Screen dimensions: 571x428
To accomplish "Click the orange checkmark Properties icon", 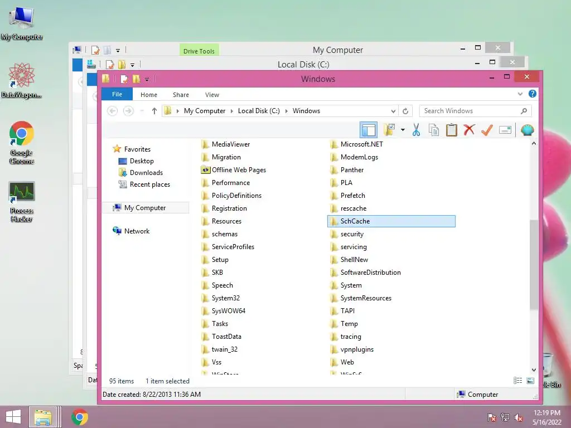I will (487, 130).
